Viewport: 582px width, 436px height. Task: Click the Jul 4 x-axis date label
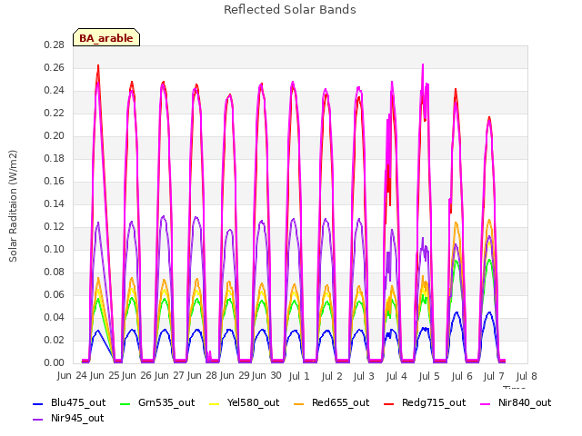click(x=396, y=376)
